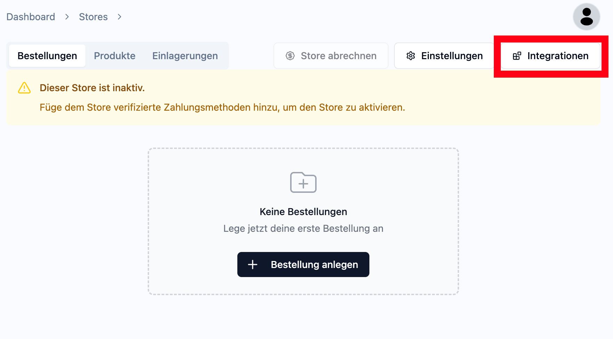The width and height of the screenshot is (613, 339).
Task: Click the chevron after Stores breadcrumb
Action: pos(120,17)
